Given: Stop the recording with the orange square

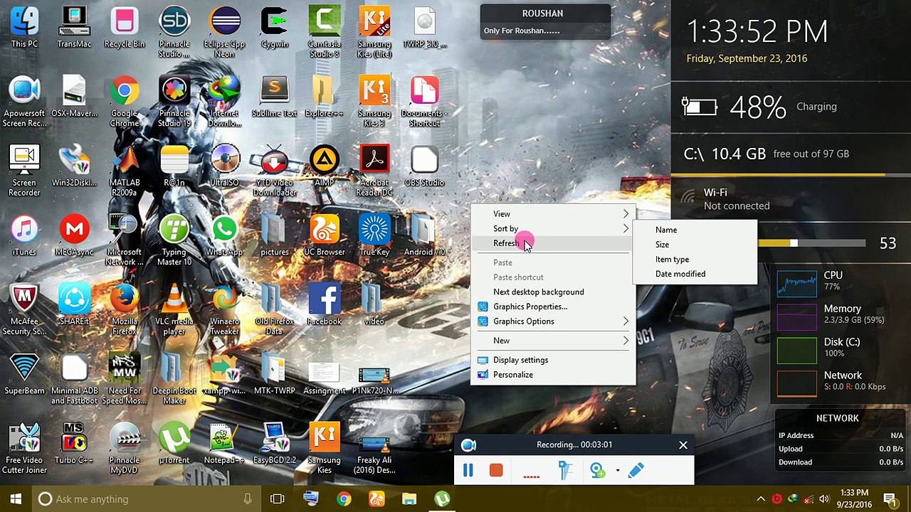Looking at the screenshot, I should tap(496, 471).
